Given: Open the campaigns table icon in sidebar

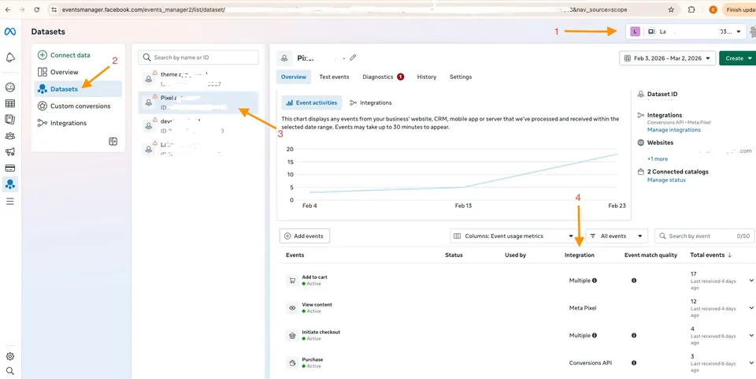Looking at the screenshot, I should tap(10, 103).
